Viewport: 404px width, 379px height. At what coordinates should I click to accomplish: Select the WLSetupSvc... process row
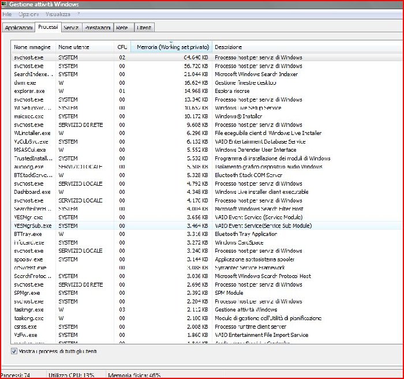207,108
